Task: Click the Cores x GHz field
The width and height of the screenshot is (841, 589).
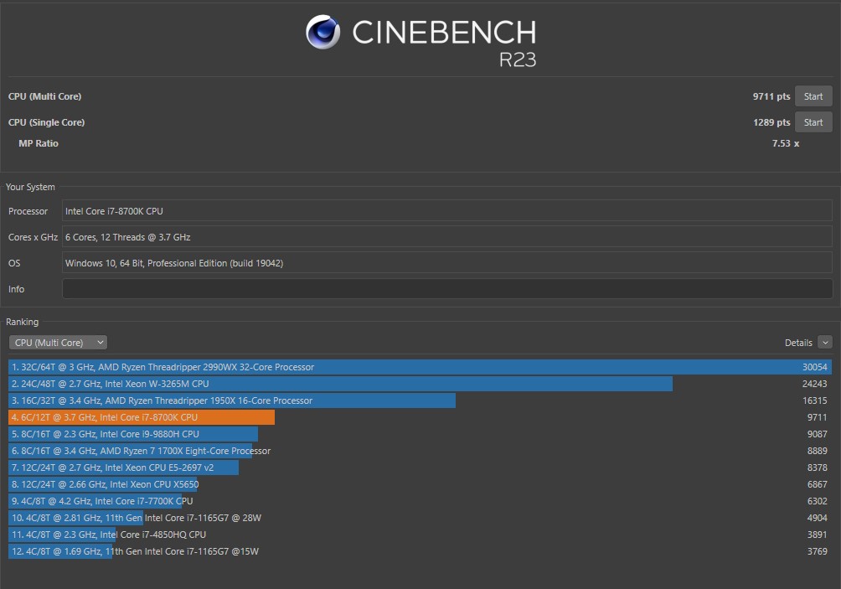Action: [x=447, y=237]
